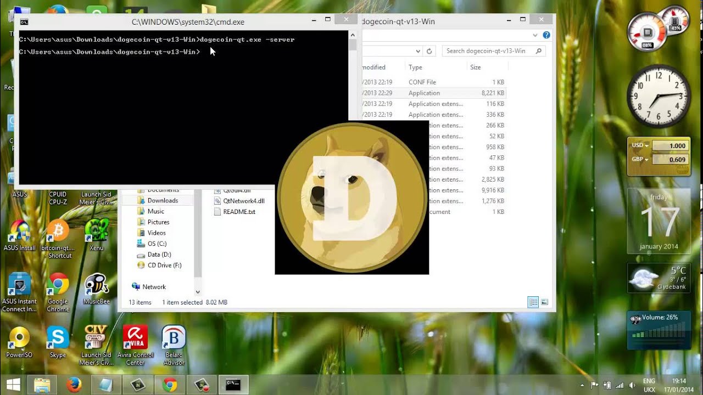The image size is (703, 395).
Task: Click the Volume 26% gadget
Action: pyautogui.click(x=659, y=329)
